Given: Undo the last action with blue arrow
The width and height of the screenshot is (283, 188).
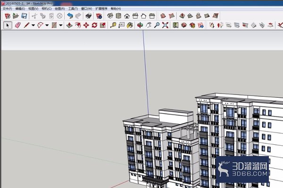Looking at the screenshot, I should (70, 16).
